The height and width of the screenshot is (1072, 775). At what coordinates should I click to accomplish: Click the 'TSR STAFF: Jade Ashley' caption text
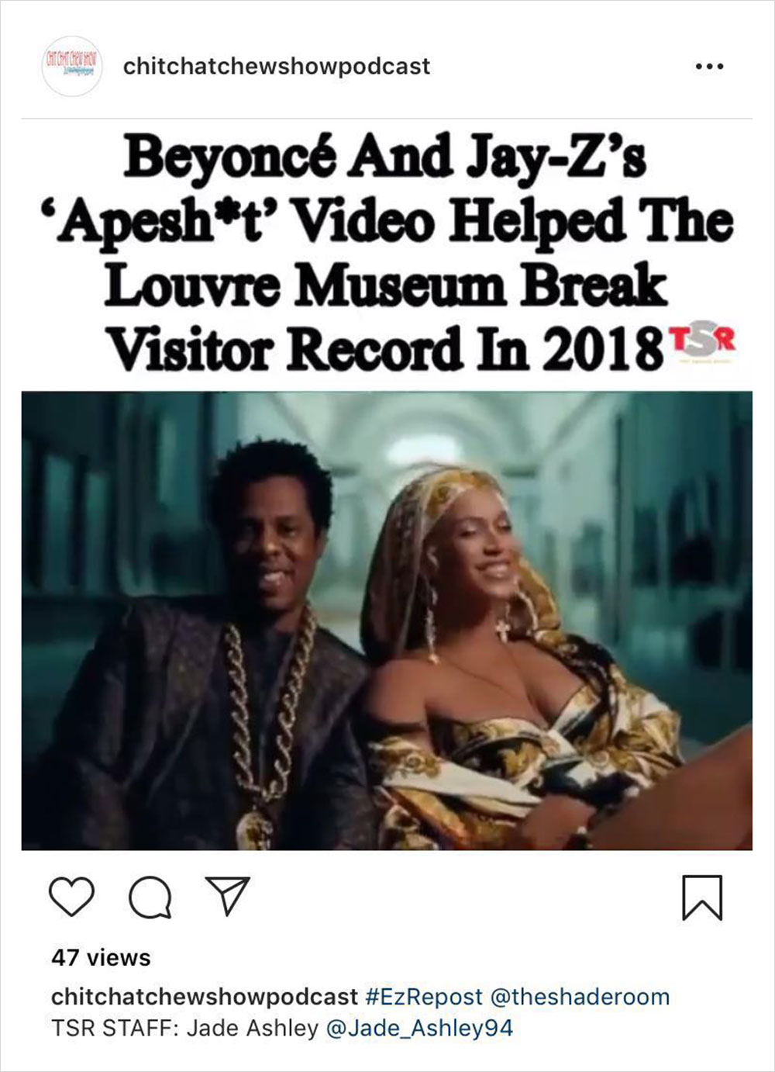click(x=185, y=1029)
